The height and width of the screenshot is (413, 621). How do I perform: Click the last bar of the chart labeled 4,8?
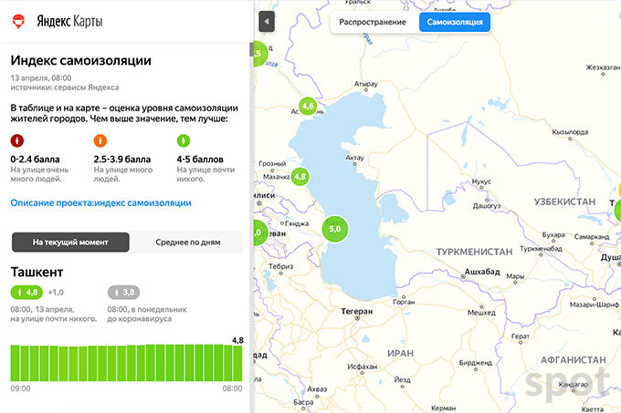(238, 363)
